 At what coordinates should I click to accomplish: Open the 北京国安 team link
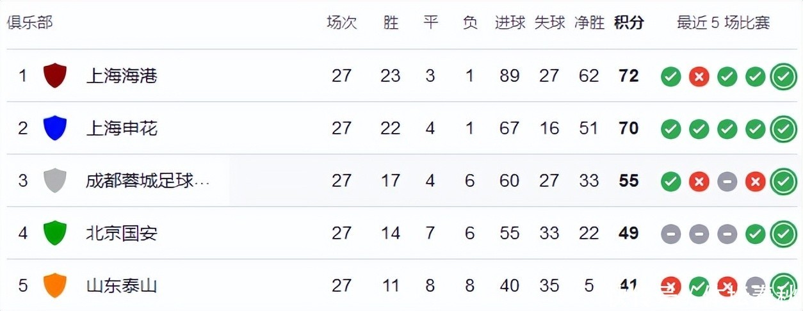pyautogui.click(x=122, y=233)
